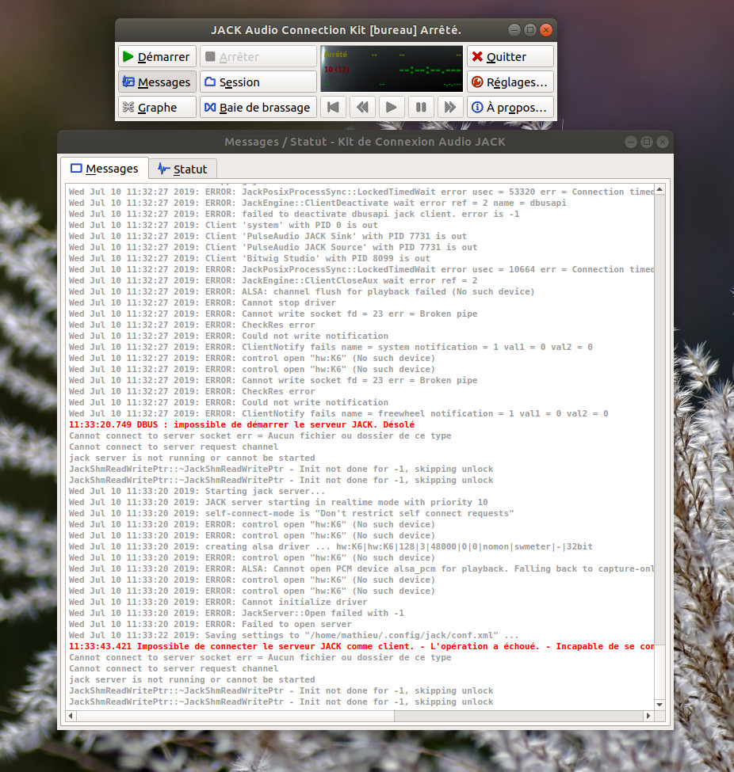The image size is (734, 772).
Task: Click the JACK status display panel
Action: point(392,69)
